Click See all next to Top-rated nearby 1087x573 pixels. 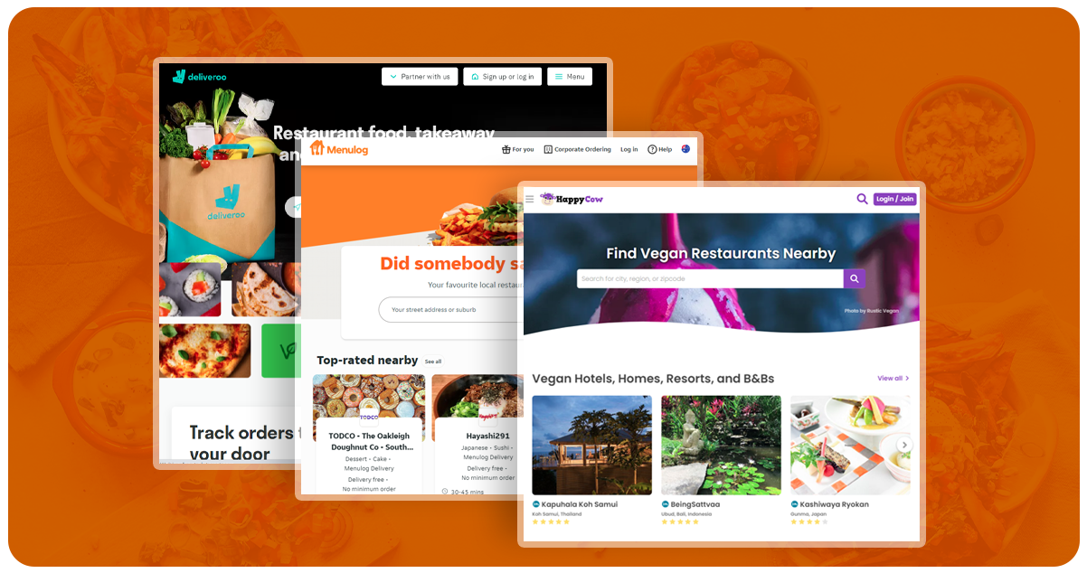pos(433,362)
